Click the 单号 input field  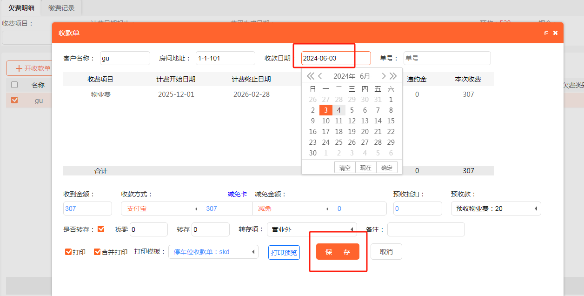(447, 58)
